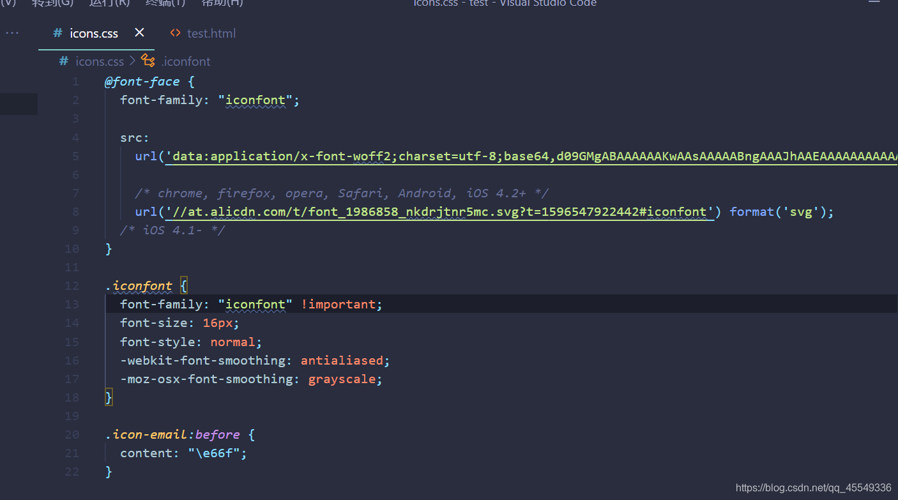Open the 运行(R) menu
Viewport: 898px width, 500px height.
click(x=109, y=3)
